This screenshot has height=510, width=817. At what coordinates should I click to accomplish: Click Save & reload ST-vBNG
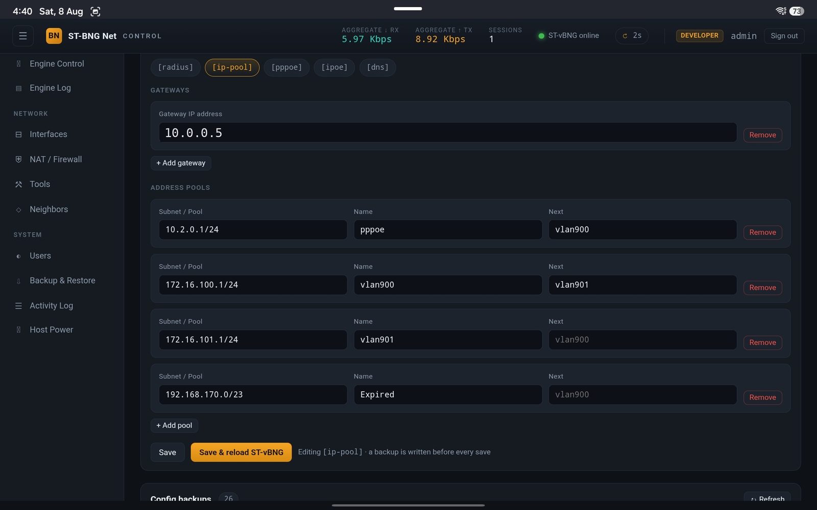(241, 452)
